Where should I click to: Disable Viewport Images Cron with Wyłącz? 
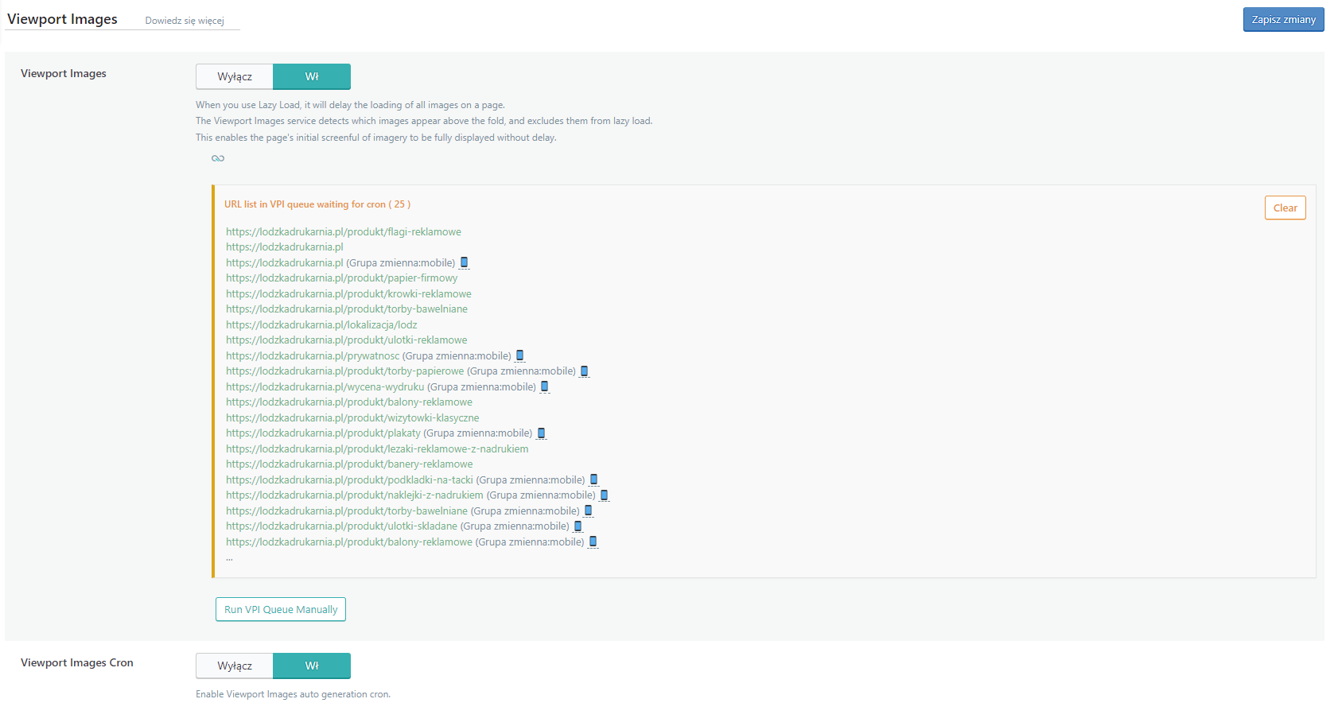[235, 666]
